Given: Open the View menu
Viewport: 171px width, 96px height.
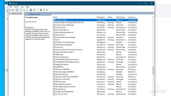Looking at the screenshot, I should [22, 7].
